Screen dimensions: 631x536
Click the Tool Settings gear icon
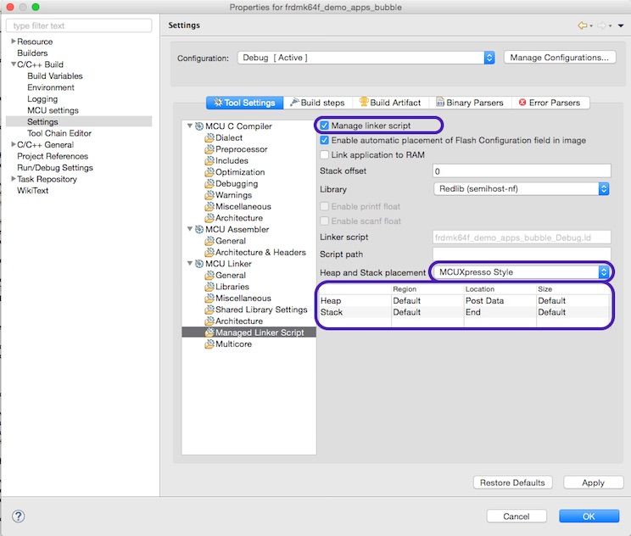point(218,103)
